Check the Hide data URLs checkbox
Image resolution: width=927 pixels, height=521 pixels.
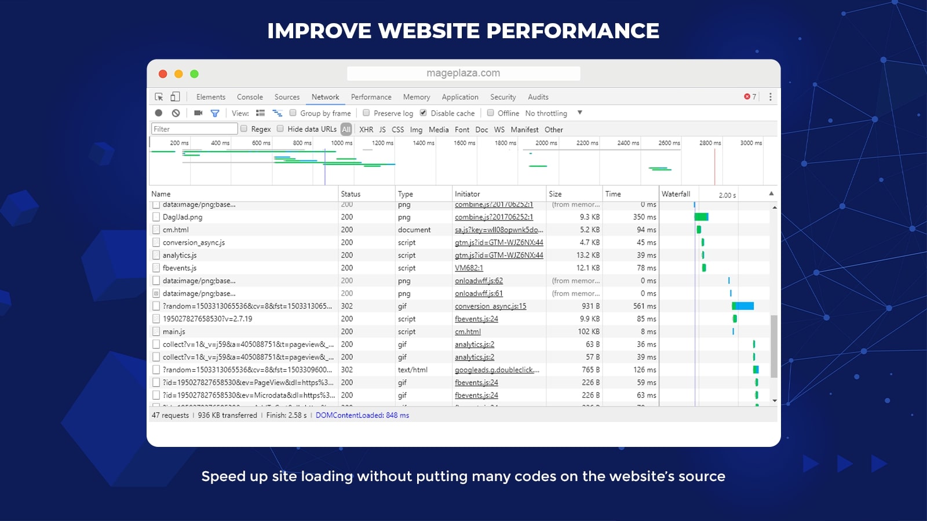pyautogui.click(x=280, y=129)
